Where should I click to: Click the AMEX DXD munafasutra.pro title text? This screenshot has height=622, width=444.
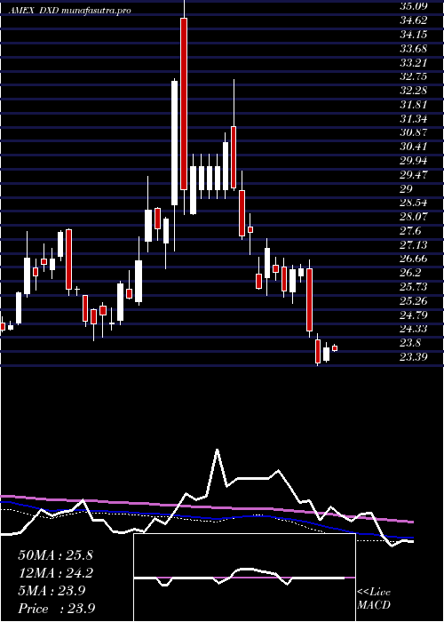(69, 11)
